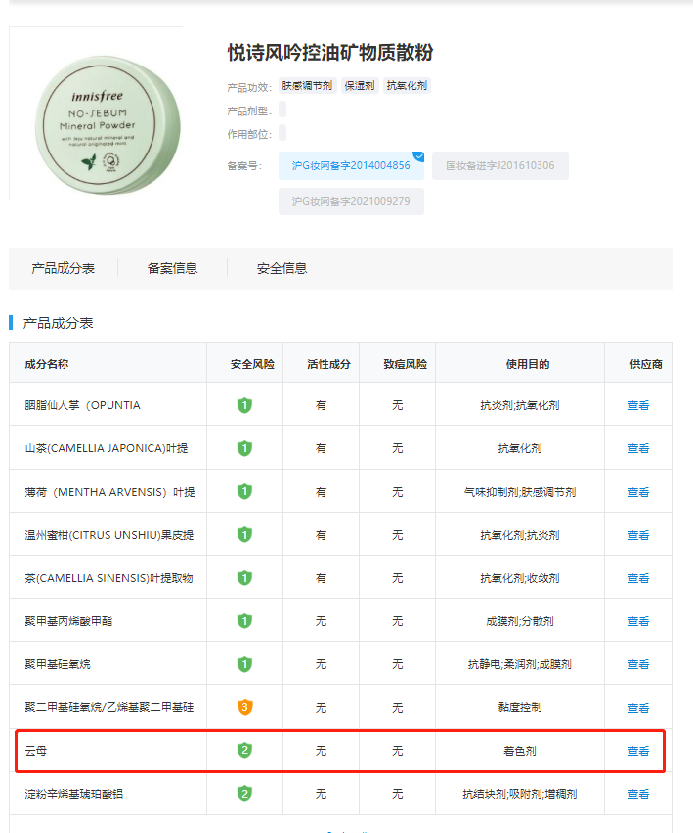Click purpose cell 着色剂 in 云母 row
693x833 pixels.
pyautogui.click(x=520, y=751)
